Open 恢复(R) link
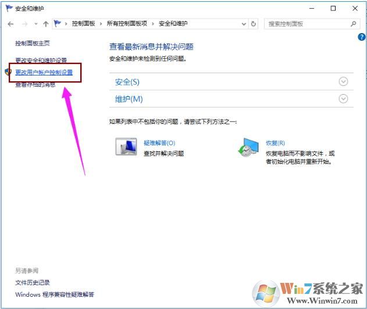367x309 pixels. (x=275, y=143)
